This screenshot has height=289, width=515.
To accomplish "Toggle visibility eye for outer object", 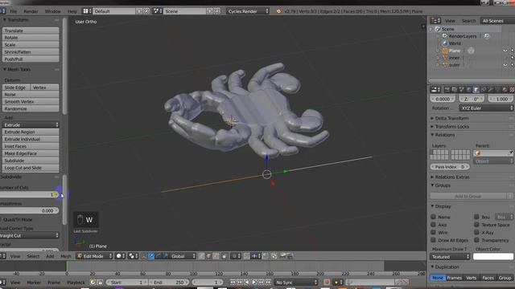I will 505,65.
